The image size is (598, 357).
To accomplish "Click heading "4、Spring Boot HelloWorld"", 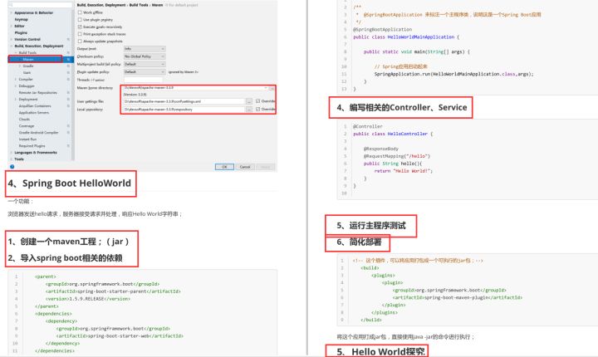I will [70, 183].
